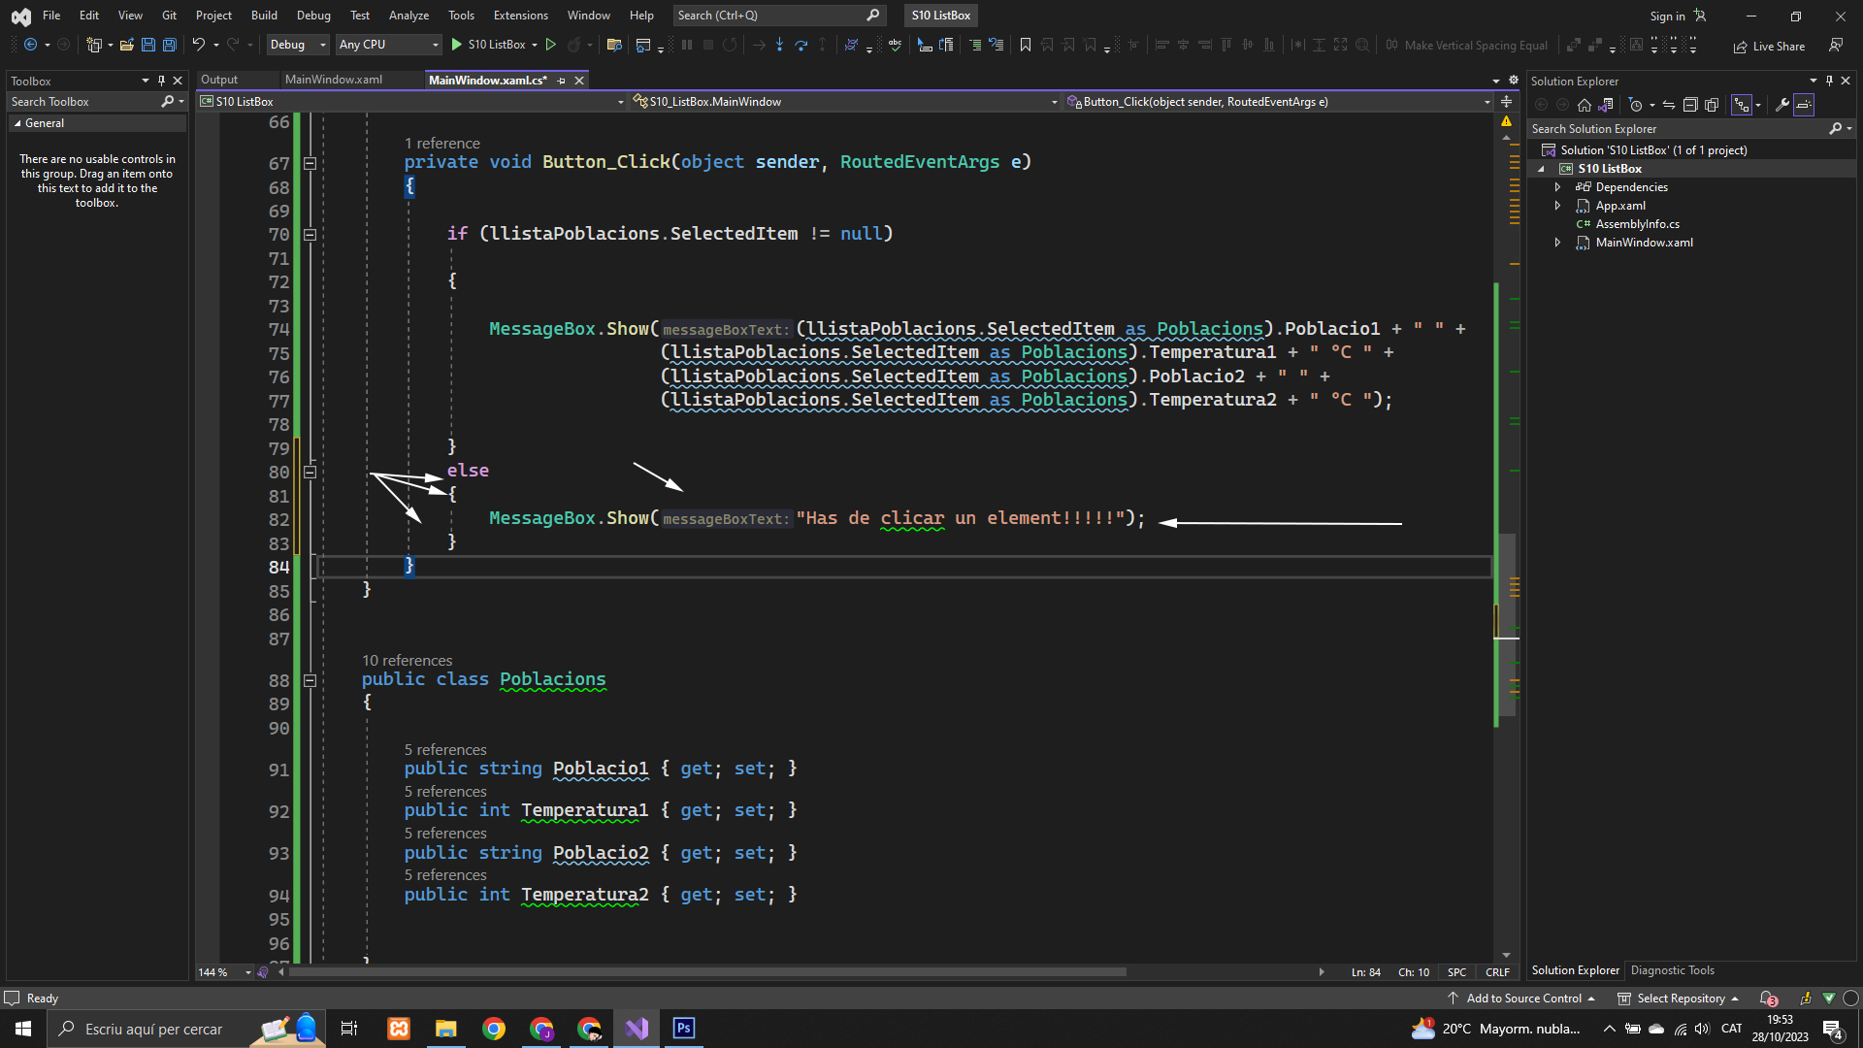The height and width of the screenshot is (1048, 1863).
Task: Click Step Over debug icon
Action: click(801, 45)
